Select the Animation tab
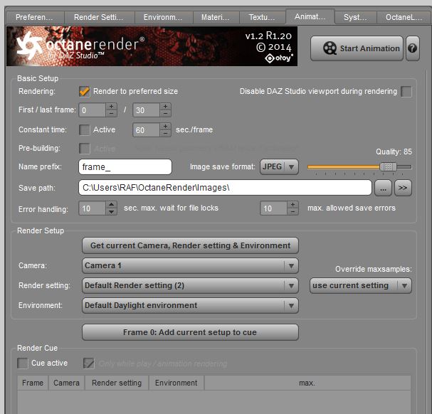Viewport: 432px width, 414px height. [x=310, y=16]
